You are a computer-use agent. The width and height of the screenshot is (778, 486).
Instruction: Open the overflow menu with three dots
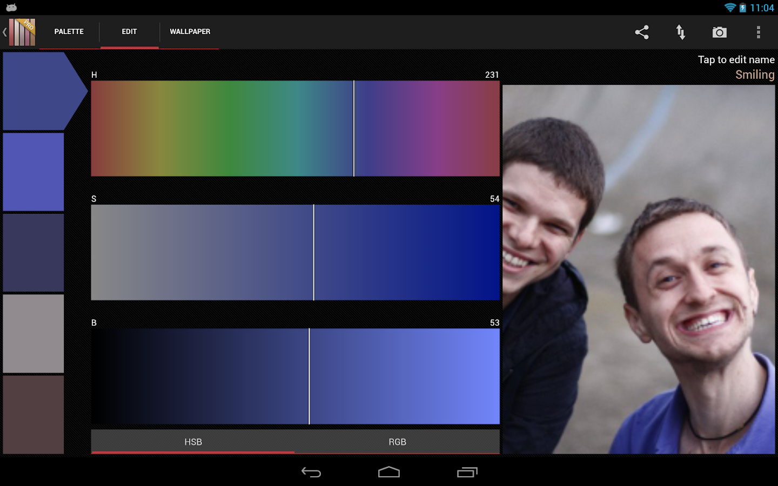pyautogui.click(x=759, y=32)
